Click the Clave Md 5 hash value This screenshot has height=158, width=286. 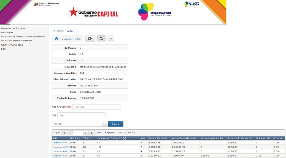103,67
